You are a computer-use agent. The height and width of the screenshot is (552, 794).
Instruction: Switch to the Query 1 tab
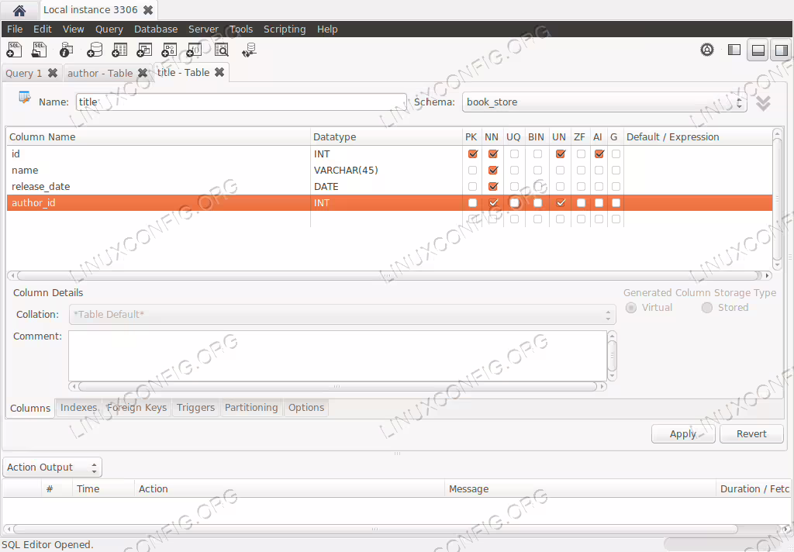pos(24,74)
